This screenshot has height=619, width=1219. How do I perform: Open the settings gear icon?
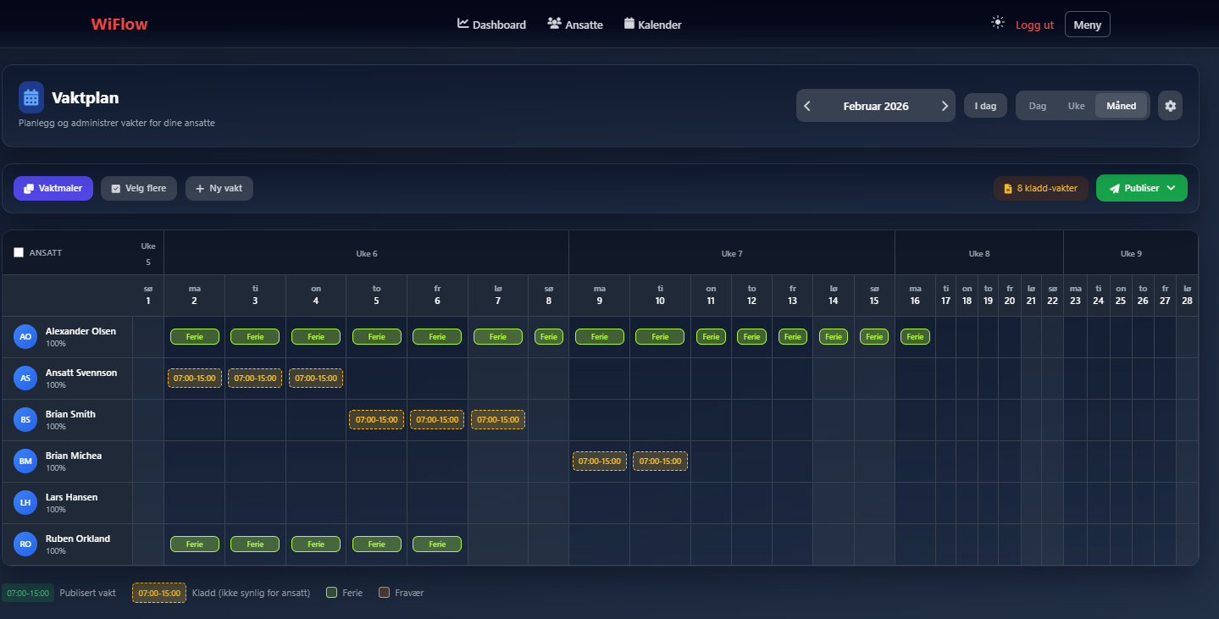1170,106
